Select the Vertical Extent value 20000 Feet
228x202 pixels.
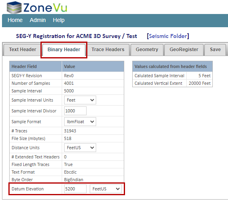pos(200,83)
